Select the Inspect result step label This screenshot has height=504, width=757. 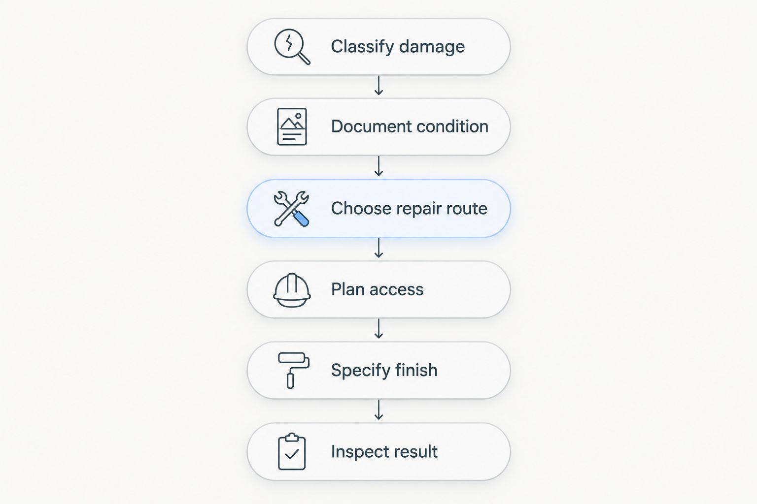[384, 451]
